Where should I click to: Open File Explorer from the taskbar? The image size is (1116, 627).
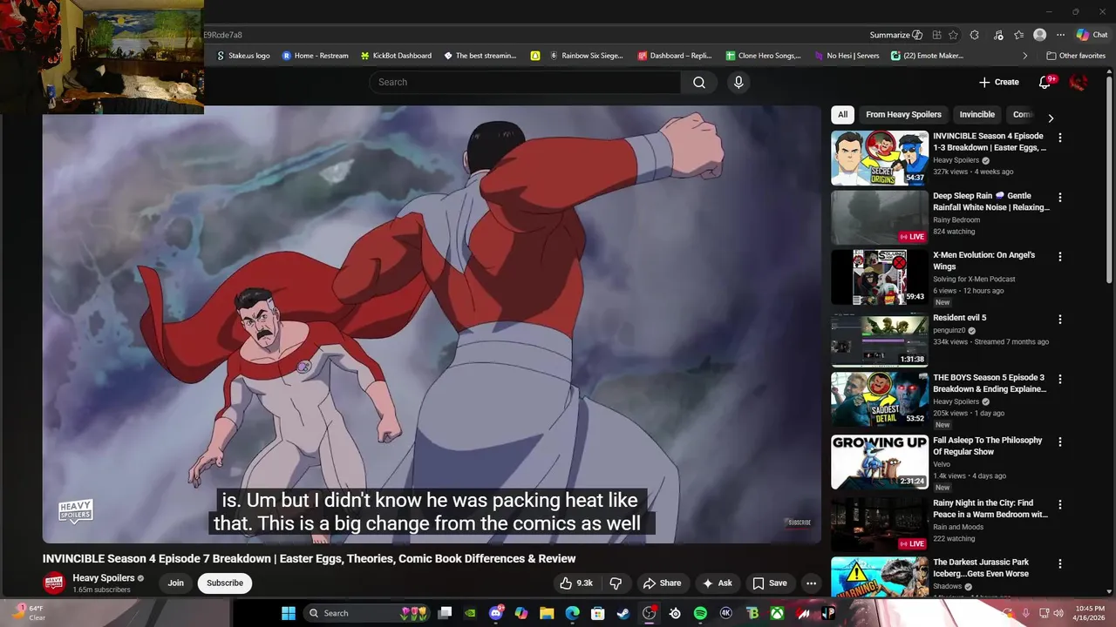click(547, 613)
